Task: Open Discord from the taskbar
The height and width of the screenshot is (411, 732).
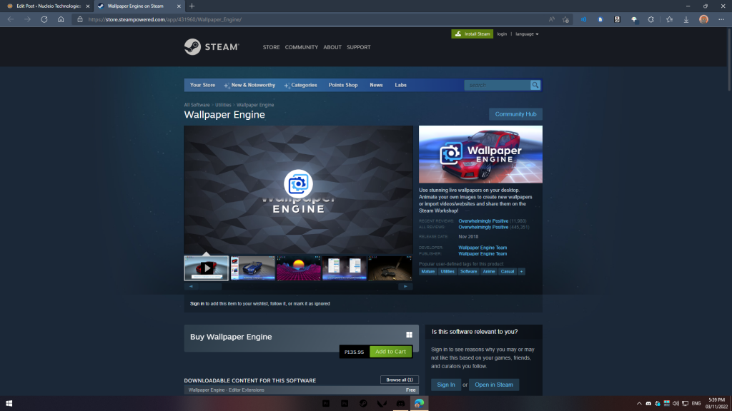Action: pyautogui.click(x=400, y=404)
